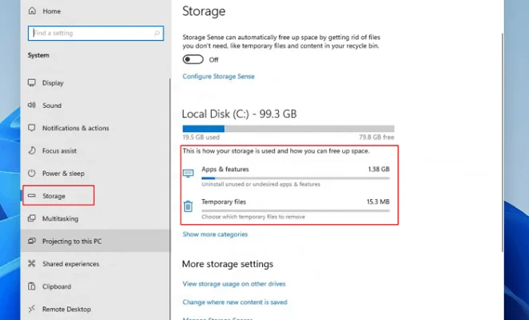Screen dimensions: 529x320
Task: Click the Multitasking icon
Action: pyautogui.click(x=32, y=218)
